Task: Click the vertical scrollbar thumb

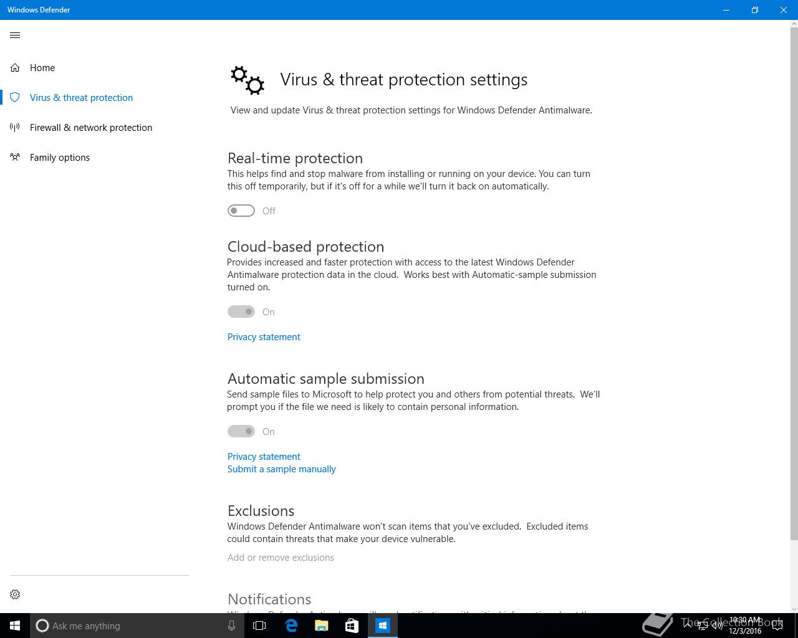Action: point(794,283)
